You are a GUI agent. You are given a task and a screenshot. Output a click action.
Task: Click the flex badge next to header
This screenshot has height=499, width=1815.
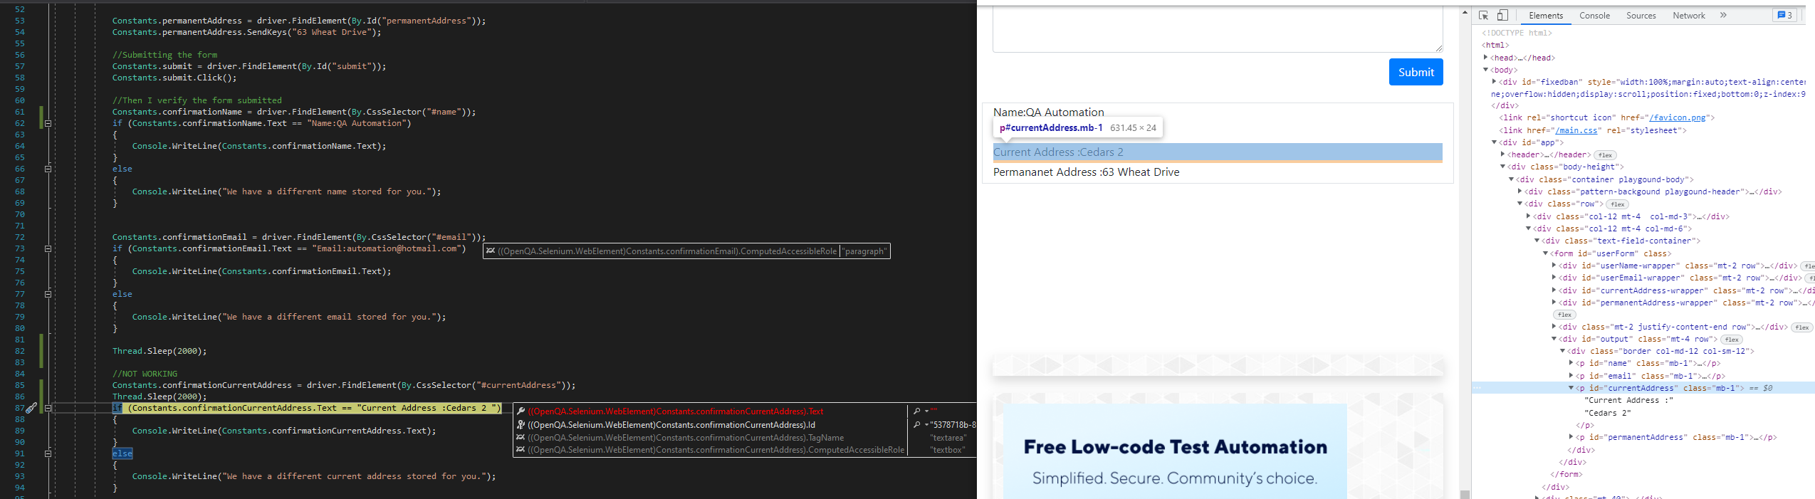[1605, 155]
